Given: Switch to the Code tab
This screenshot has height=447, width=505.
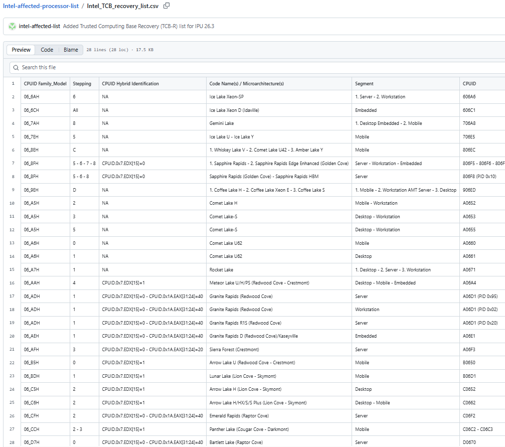Looking at the screenshot, I should click(47, 50).
